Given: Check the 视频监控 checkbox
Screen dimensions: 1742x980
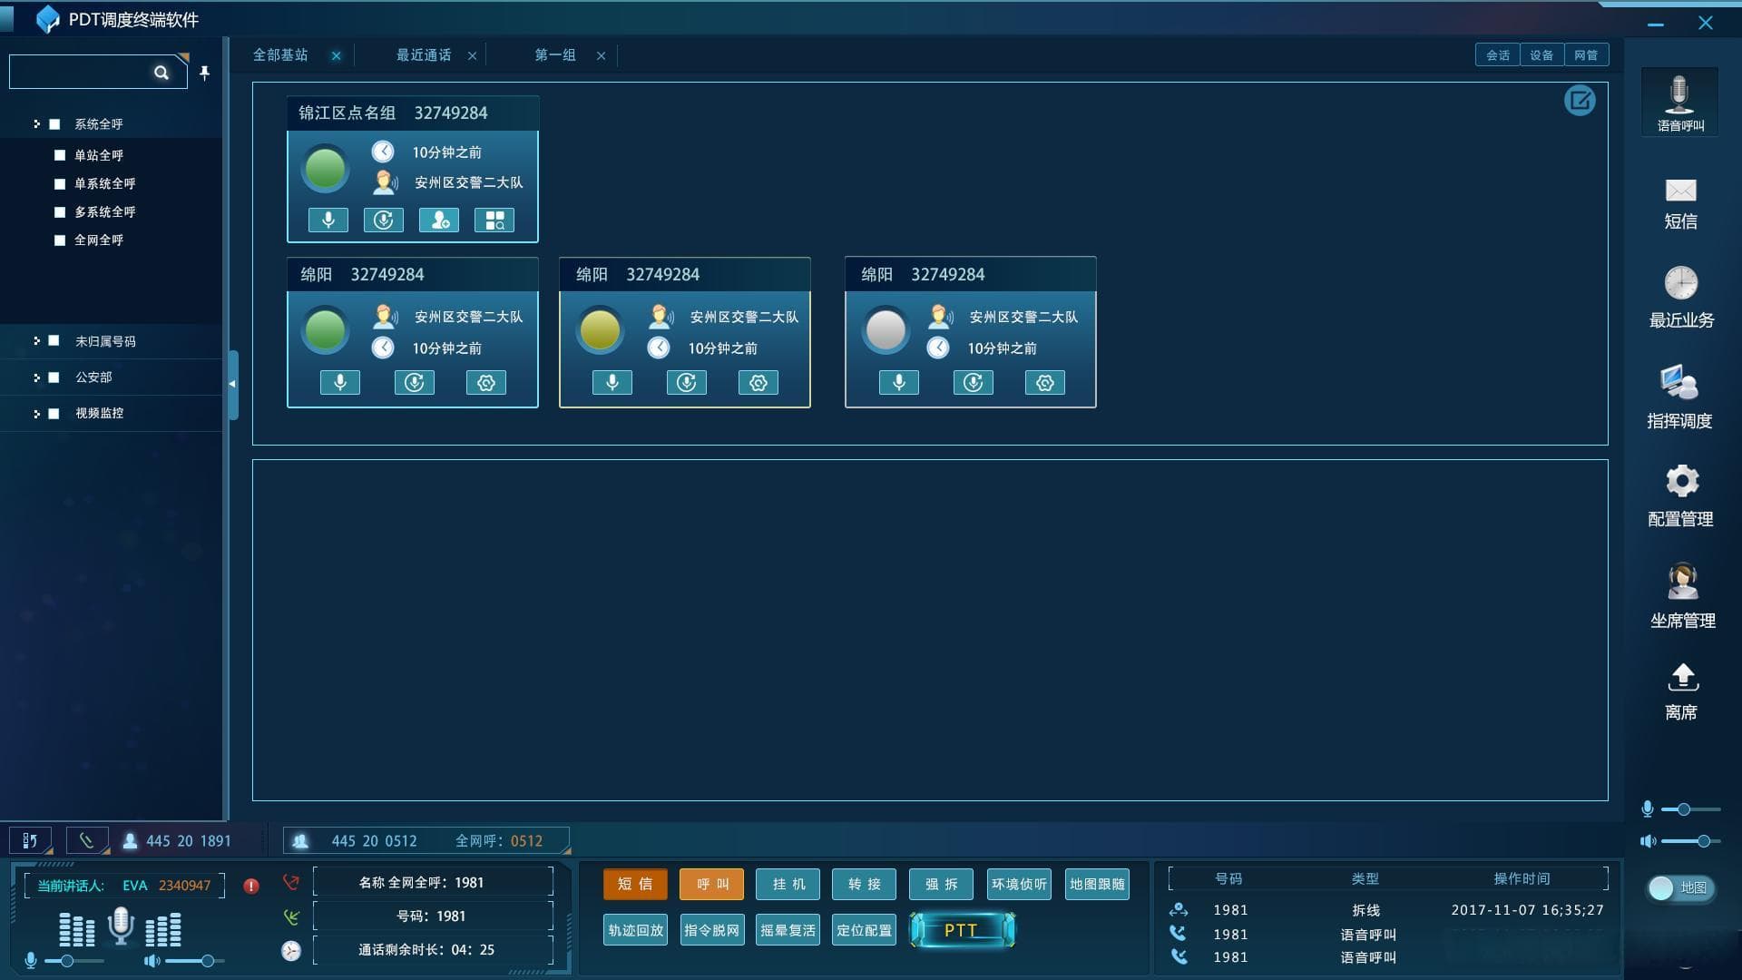Looking at the screenshot, I should coord(54,414).
